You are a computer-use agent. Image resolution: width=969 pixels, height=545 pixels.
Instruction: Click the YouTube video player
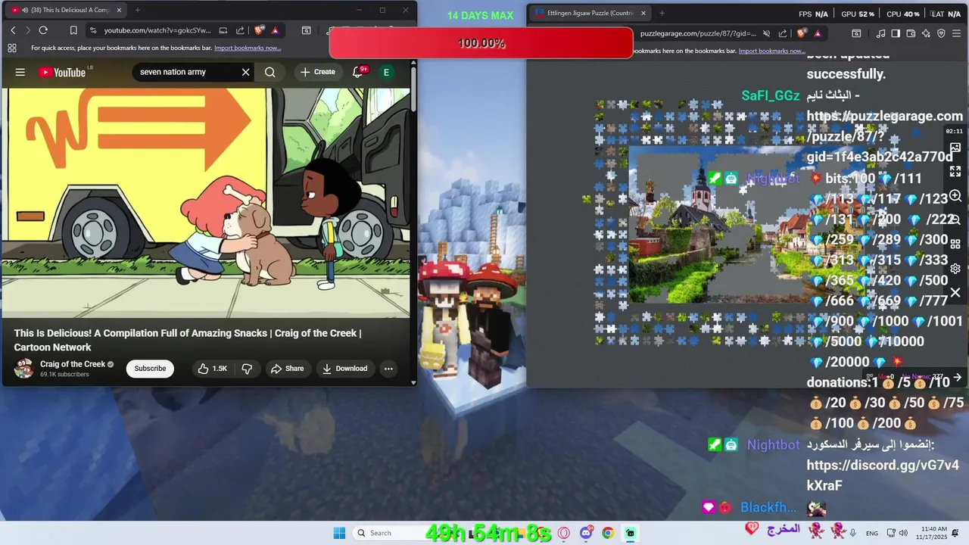click(205, 203)
